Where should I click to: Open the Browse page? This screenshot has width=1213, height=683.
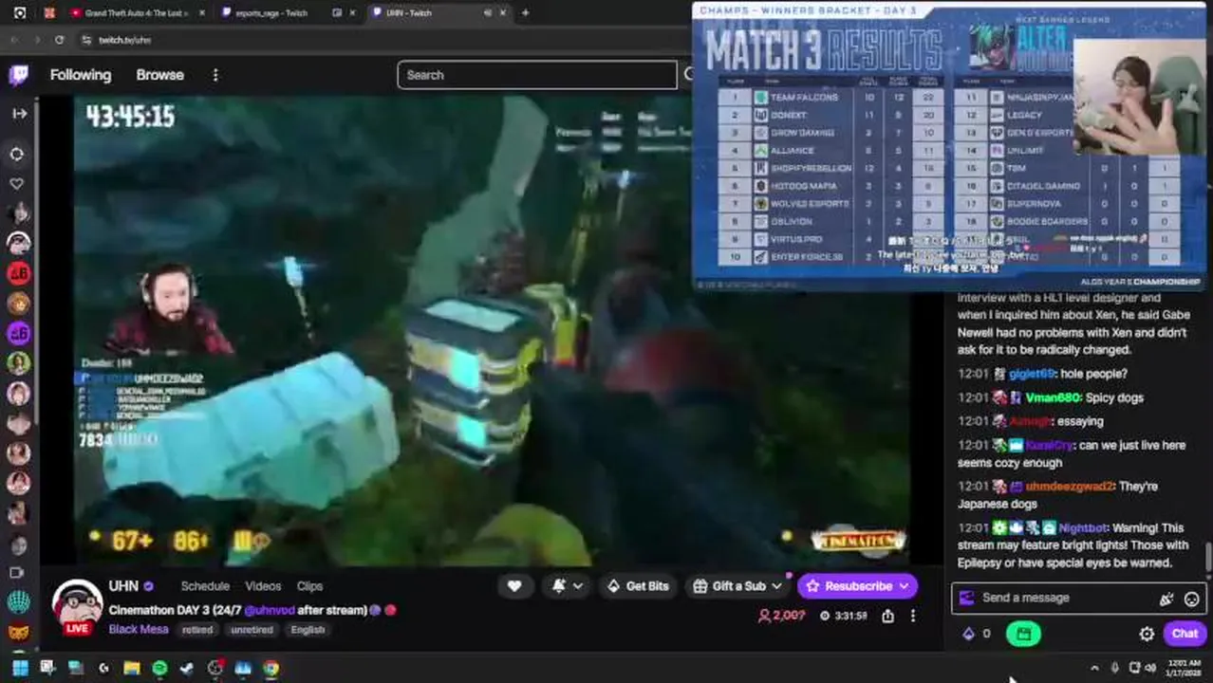tap(159, 75)
